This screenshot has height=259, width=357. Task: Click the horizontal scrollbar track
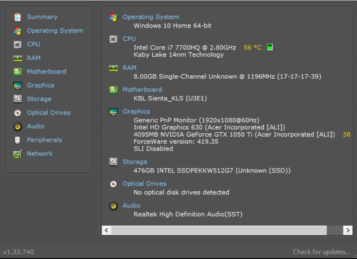219,228
